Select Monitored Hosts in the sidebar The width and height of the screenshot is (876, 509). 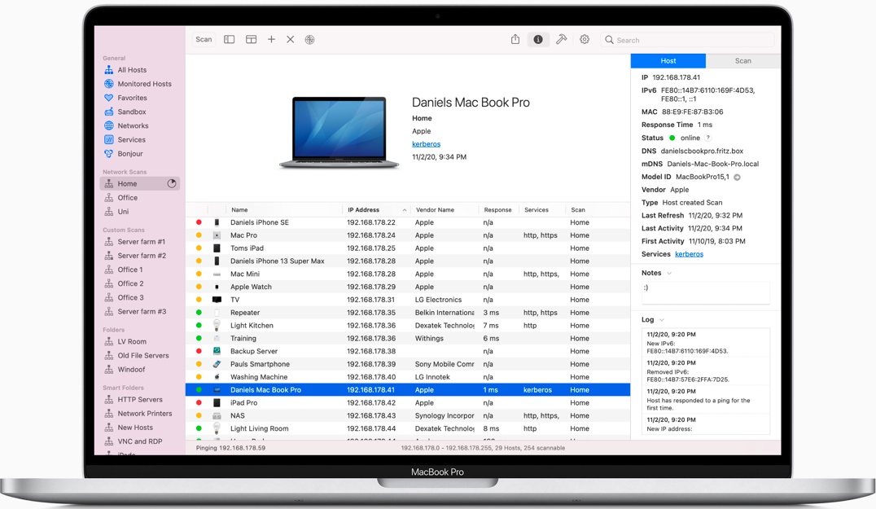point(144,84)
